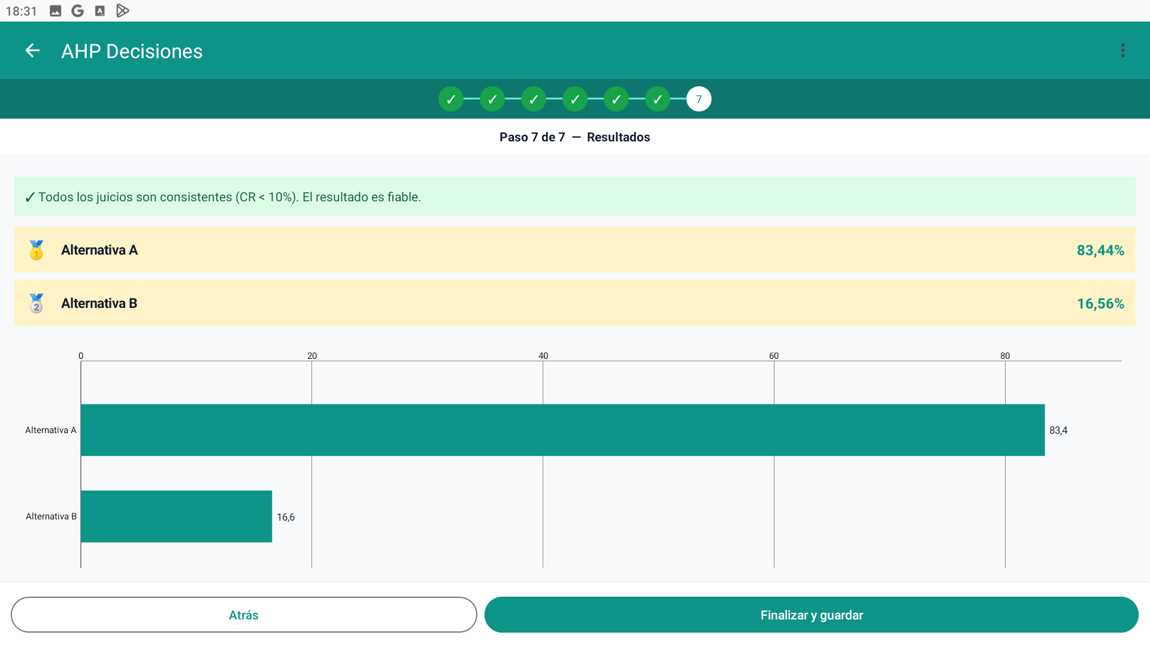
Task: Select the Alternativa B result row
Action: click(x=575, y=303)
